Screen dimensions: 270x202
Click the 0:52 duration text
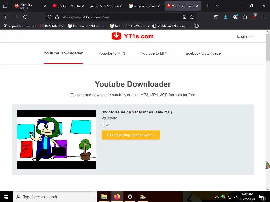click(x=105, y=125)
